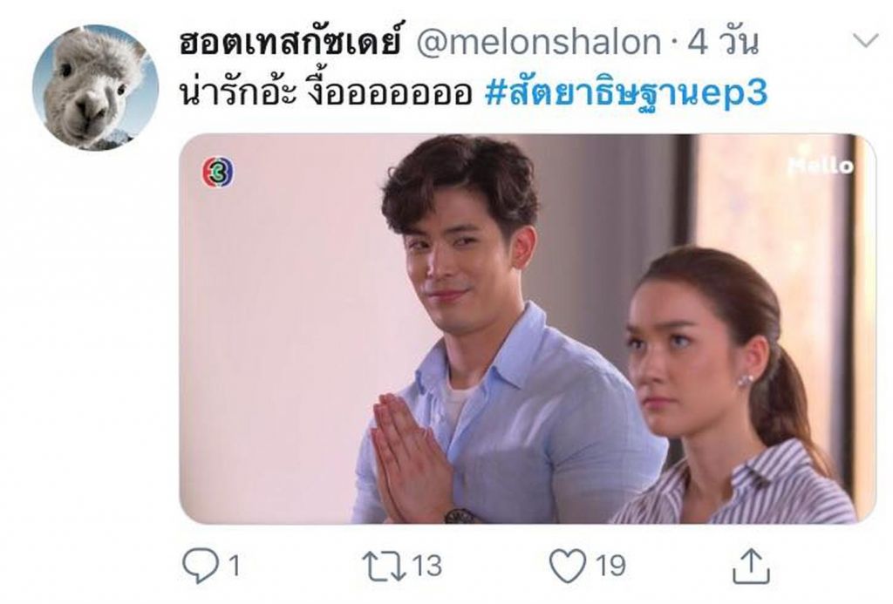This screenshot has width=893, height=604.
Task: Visit the @melonshalon handle
Action: tap(538, 42)
